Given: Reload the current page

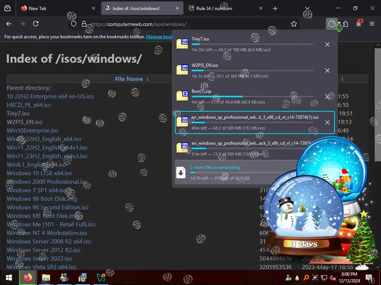Looking at the screenshot, I should tap(36, 24).
